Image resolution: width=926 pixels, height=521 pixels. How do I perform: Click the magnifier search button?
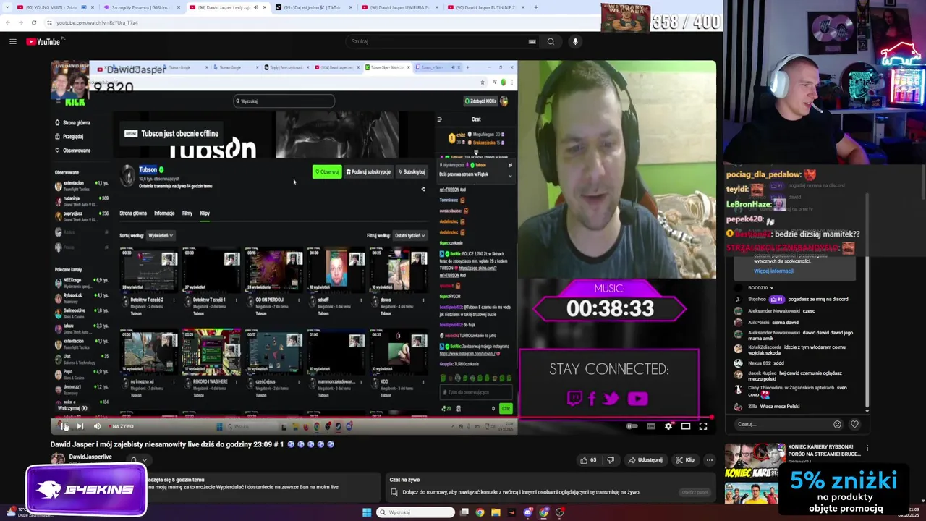click(551, 41)
